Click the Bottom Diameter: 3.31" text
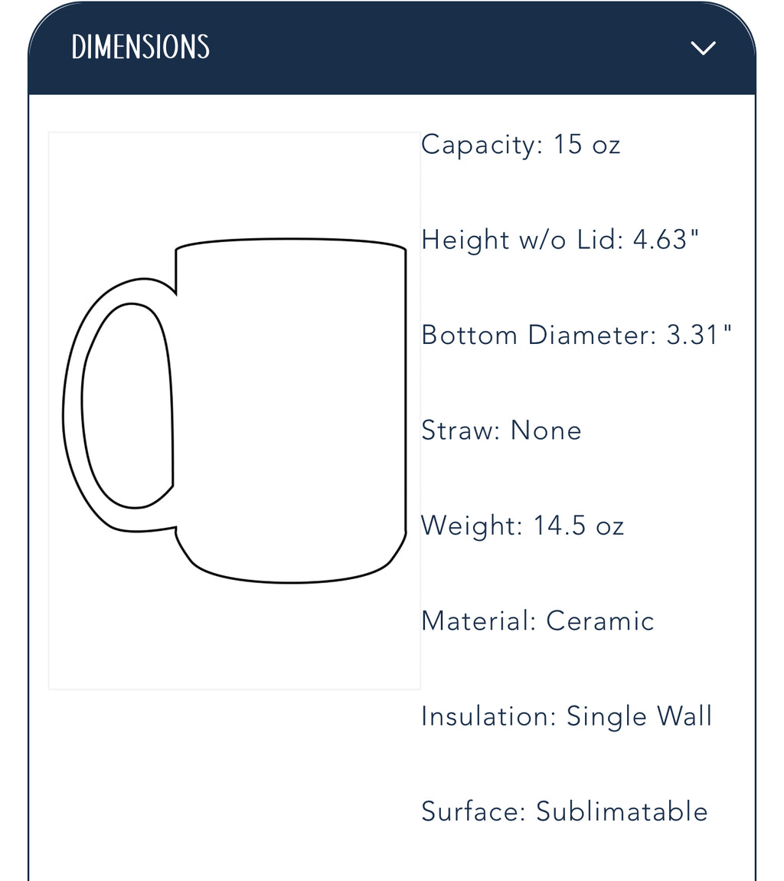Viewport: 784px width, 881px height. pos(577,335)
